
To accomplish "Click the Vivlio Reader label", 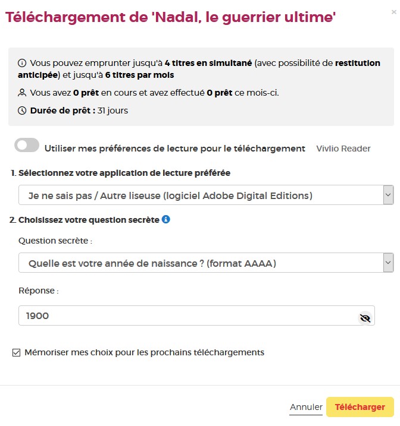I will coord(343,149).
